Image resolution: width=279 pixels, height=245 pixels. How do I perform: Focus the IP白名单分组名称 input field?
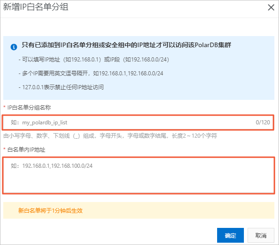coord(129,122)
